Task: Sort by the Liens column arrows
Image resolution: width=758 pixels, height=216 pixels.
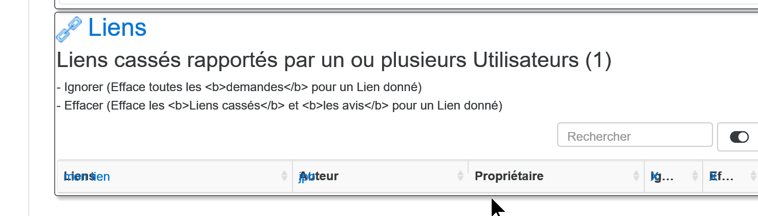Action: pos(284,176)
